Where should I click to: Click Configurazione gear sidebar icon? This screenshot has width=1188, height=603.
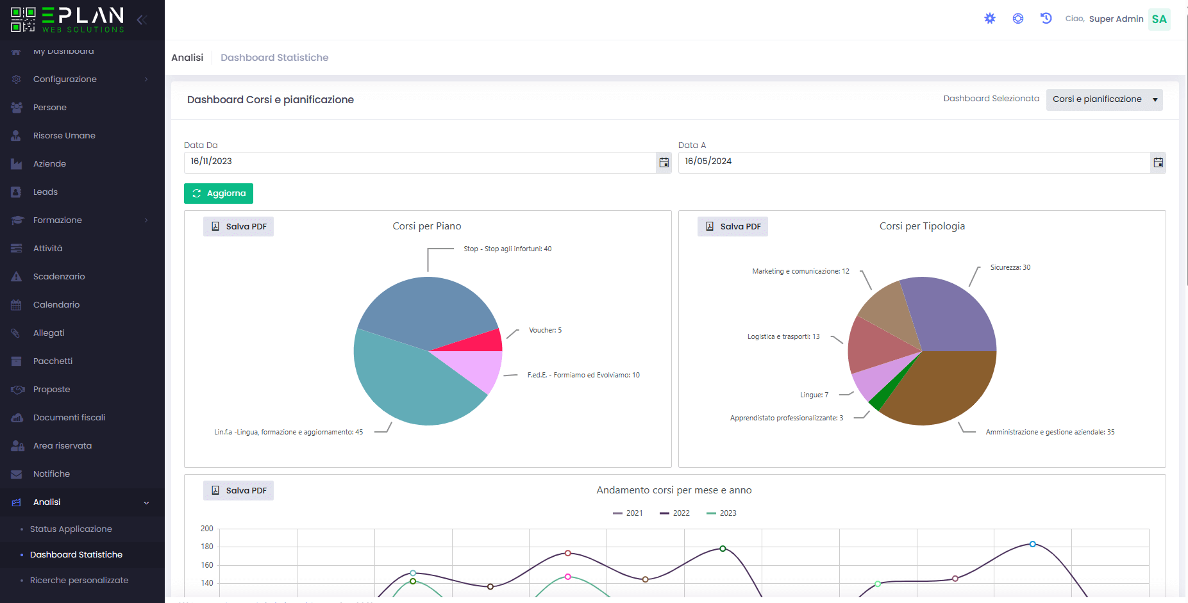(x=17, y=79)
